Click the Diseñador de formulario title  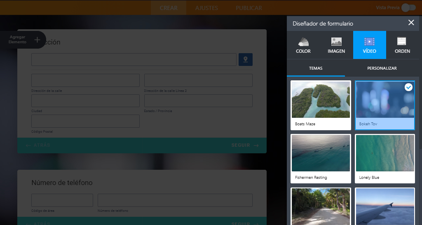323,23
